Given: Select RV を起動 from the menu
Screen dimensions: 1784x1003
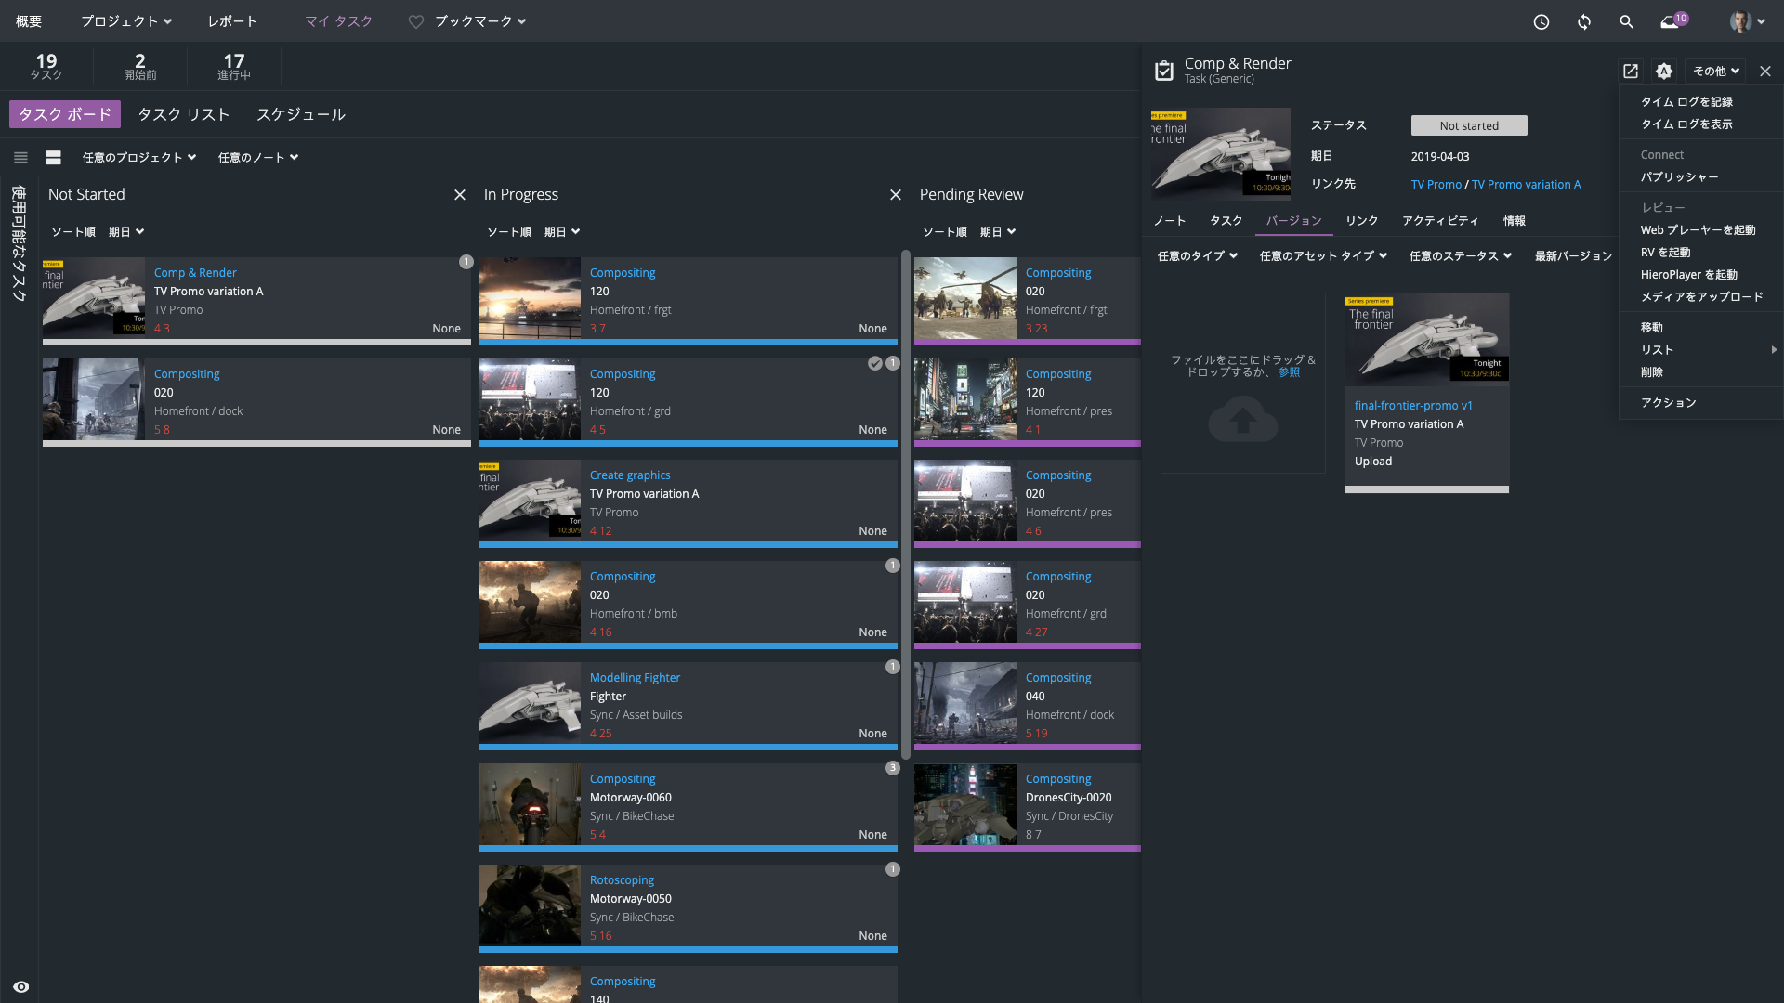Looking at the screenshot, I should [1665, 253].
